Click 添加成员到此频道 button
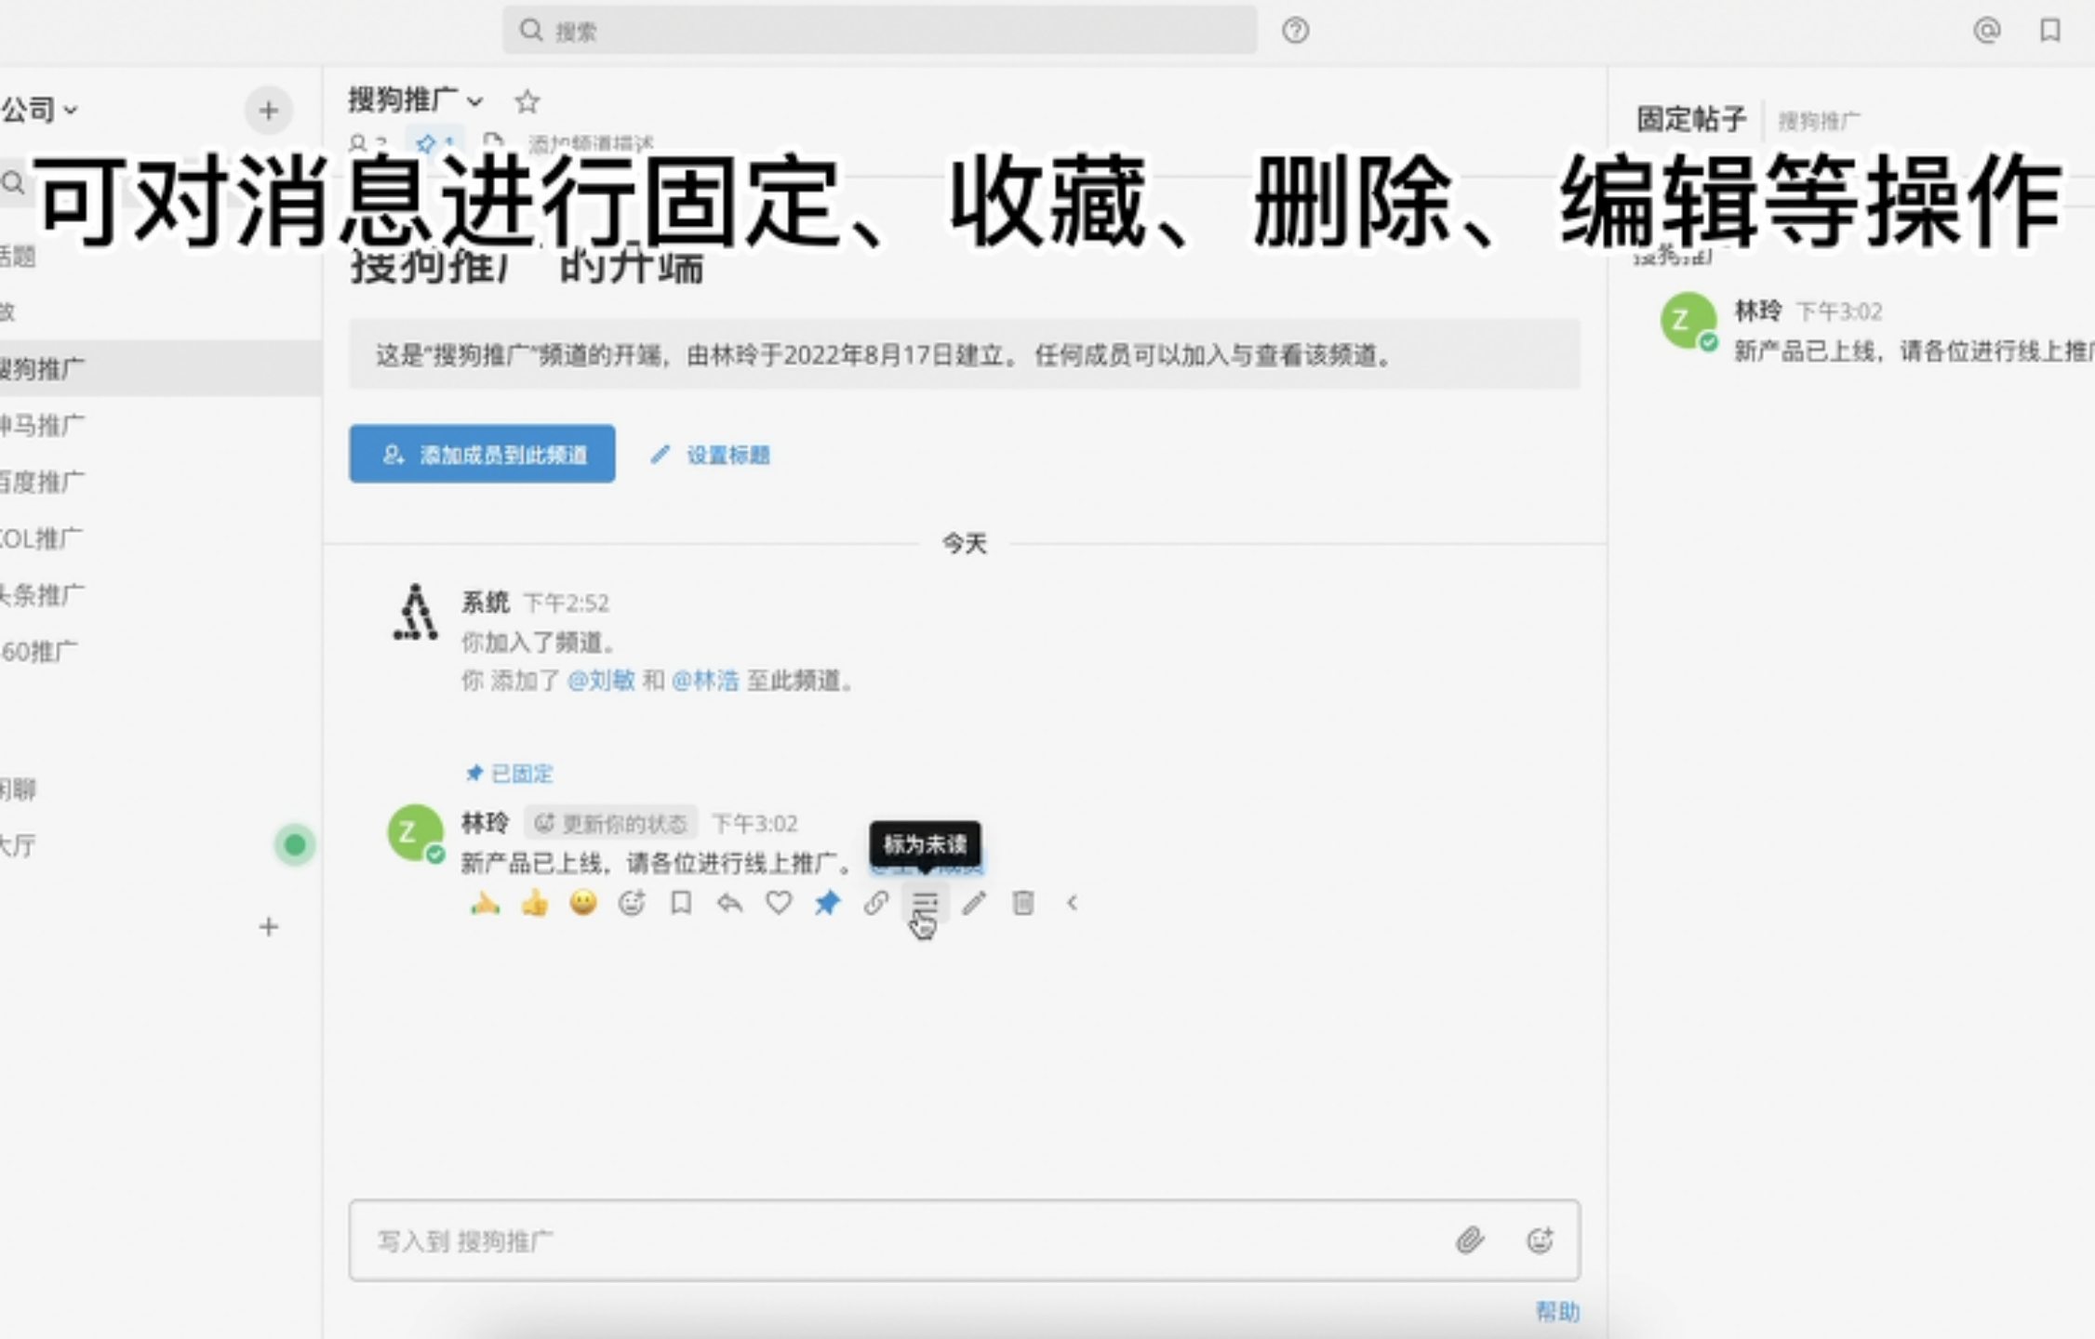The width and height of the screenshot is (2095, 1339). pyautogui.click(x=482, y=454)
